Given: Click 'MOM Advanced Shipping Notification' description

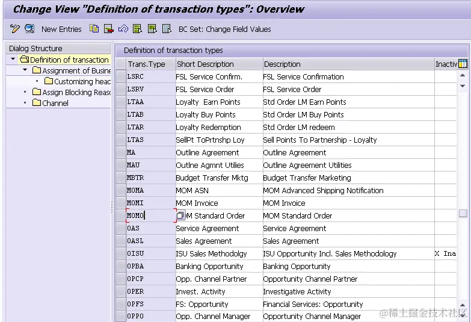Looking at the screenshot, I should (x=349, y=190).
